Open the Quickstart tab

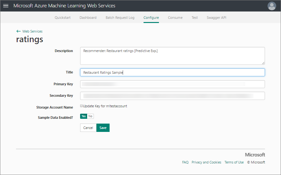click(x=62, y=18)
